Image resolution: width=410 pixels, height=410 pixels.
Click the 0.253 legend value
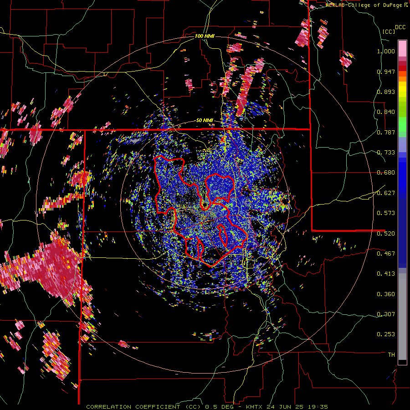click(386, 334)
